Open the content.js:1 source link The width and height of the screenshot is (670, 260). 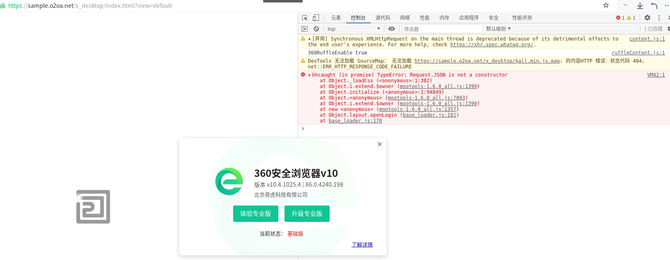[x=647, y=39]
